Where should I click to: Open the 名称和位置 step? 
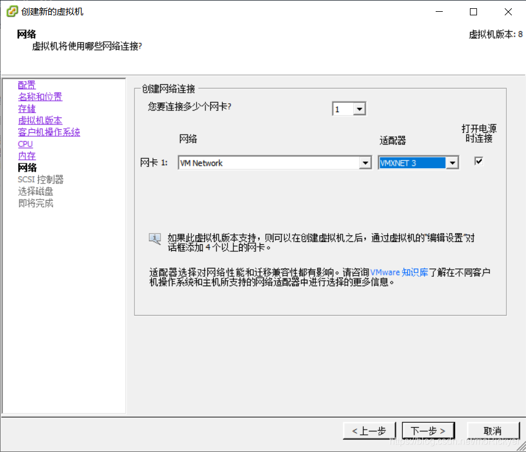pos(40,97)
